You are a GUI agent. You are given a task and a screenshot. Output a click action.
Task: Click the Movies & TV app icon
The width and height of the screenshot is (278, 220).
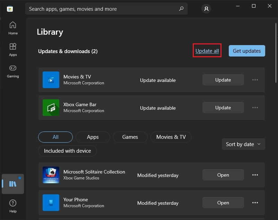click(51, 80)
